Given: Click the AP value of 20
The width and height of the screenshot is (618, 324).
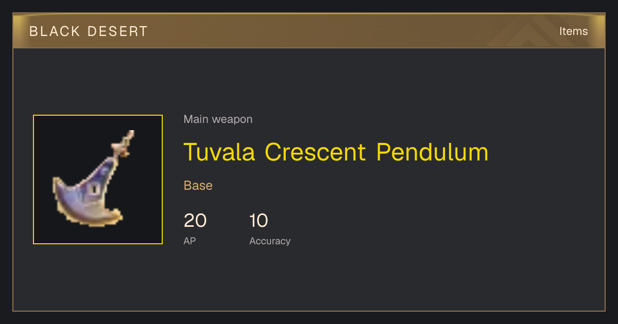Looking at the screenshot, I should point(195,221).
